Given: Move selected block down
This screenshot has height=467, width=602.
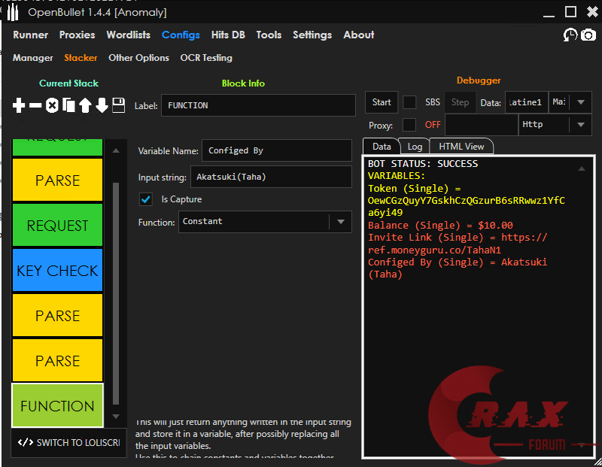Looking at the screenshot, I should (x=102, y=105).
